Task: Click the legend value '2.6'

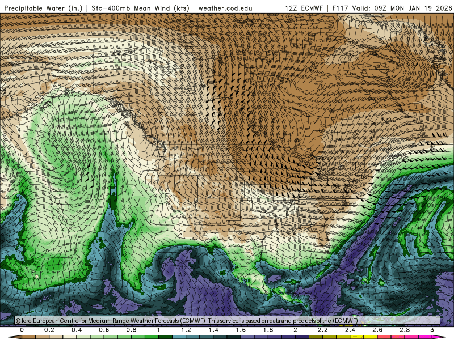Action: (377, 330)
